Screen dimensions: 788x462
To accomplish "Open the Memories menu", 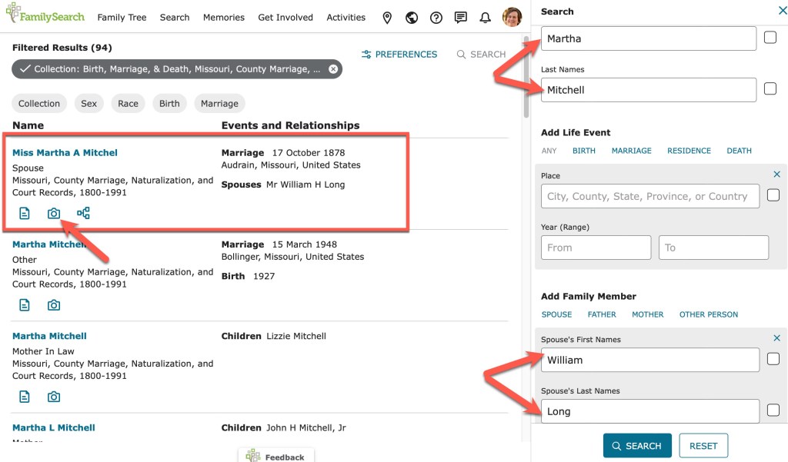I will tap(223, 18).
